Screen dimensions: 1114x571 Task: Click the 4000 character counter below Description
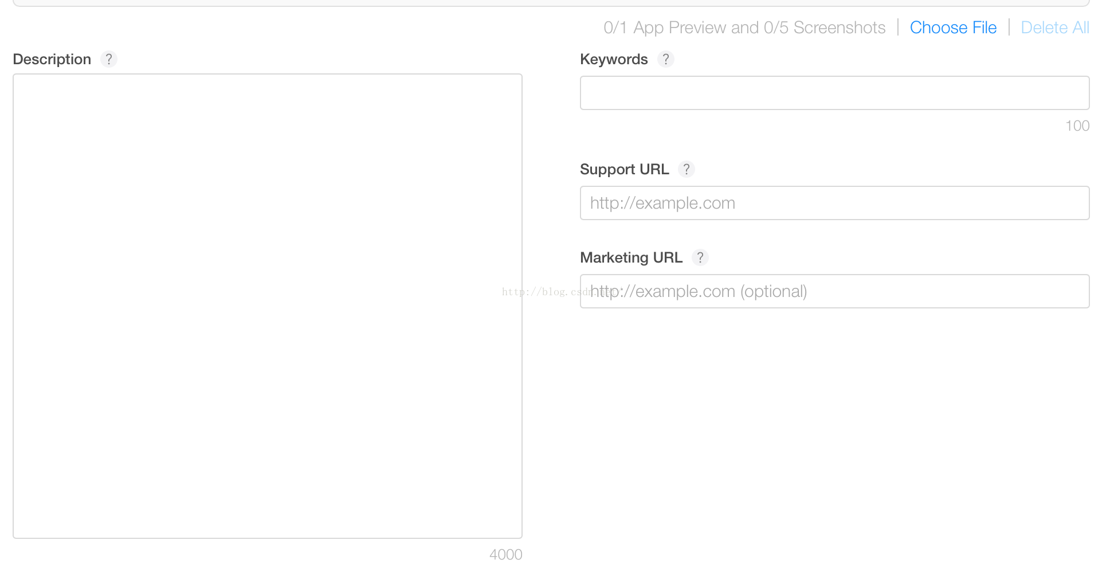coord(505,554)
